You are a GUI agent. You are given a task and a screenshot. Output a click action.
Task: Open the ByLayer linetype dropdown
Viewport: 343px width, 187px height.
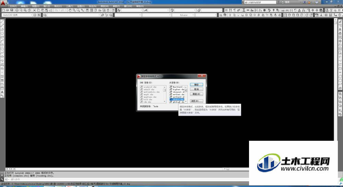coord(183,15)
